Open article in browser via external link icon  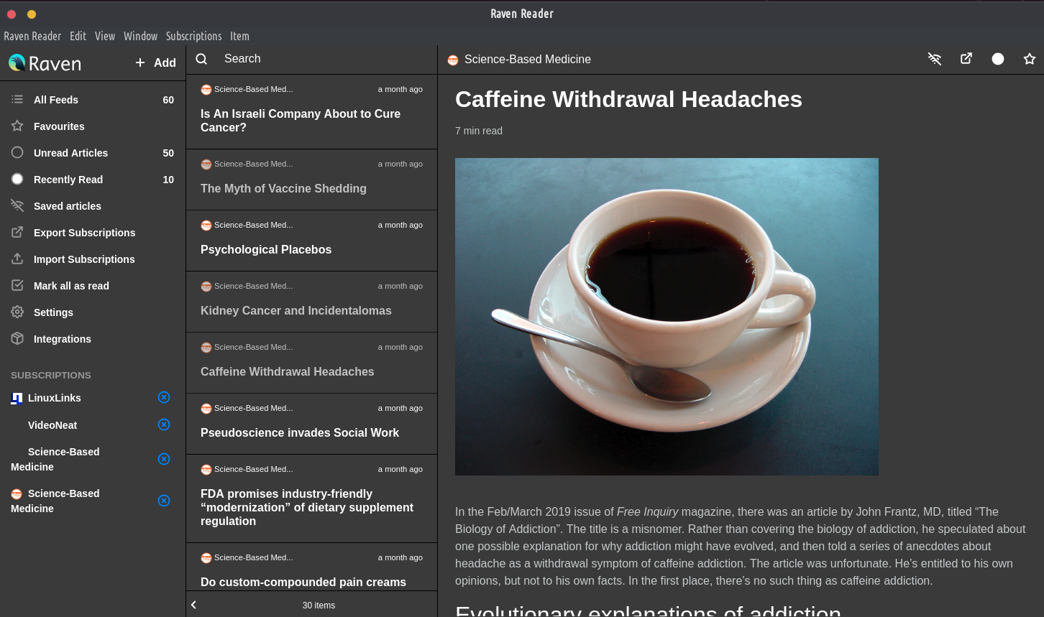[966, 59]
